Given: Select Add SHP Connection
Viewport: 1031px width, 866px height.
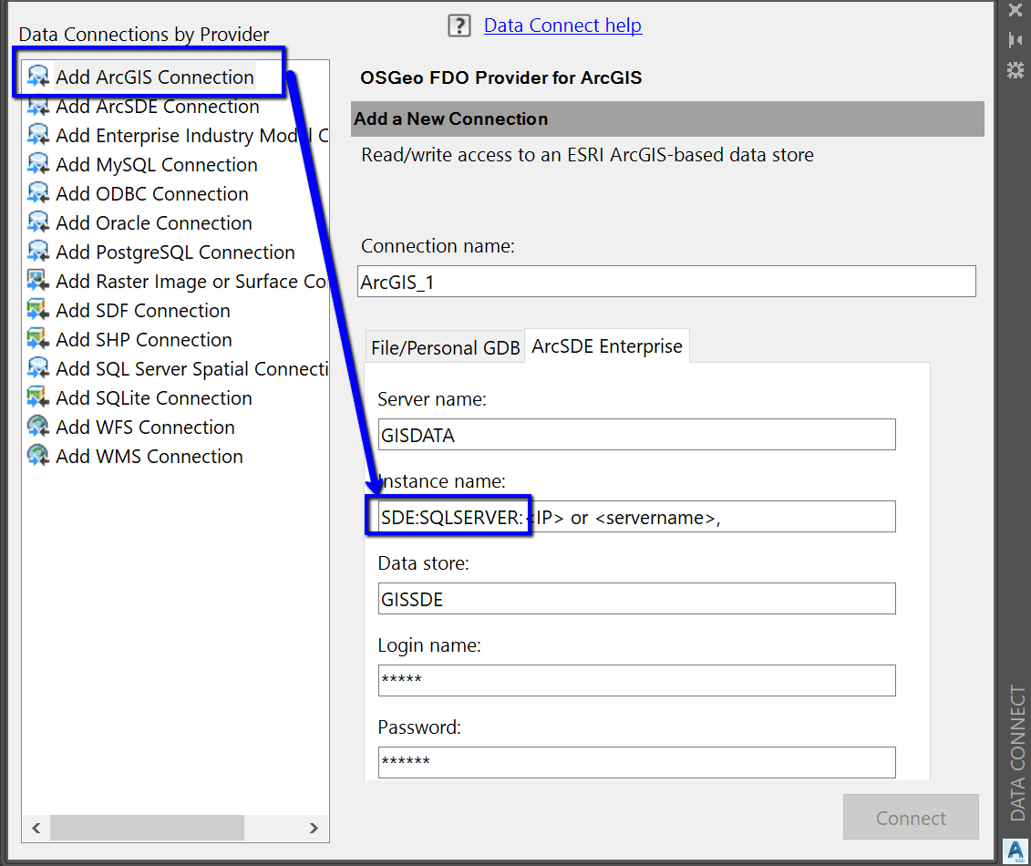Looking at the screenshot, I should click(x=144, y=339).
